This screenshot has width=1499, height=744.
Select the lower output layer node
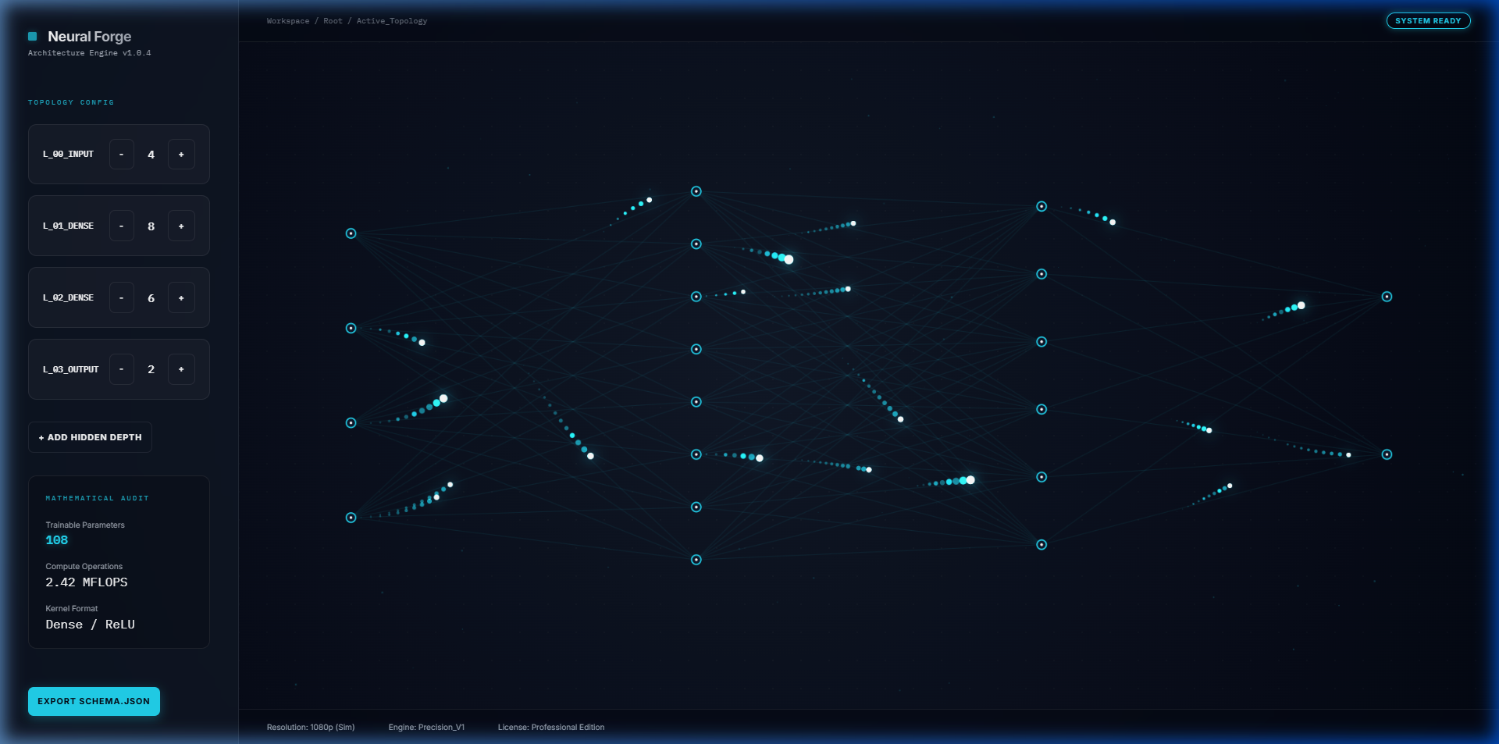(x=1387, y=454)
